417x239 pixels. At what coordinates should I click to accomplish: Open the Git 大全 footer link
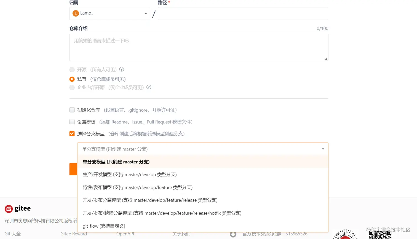tap(12, 234)
